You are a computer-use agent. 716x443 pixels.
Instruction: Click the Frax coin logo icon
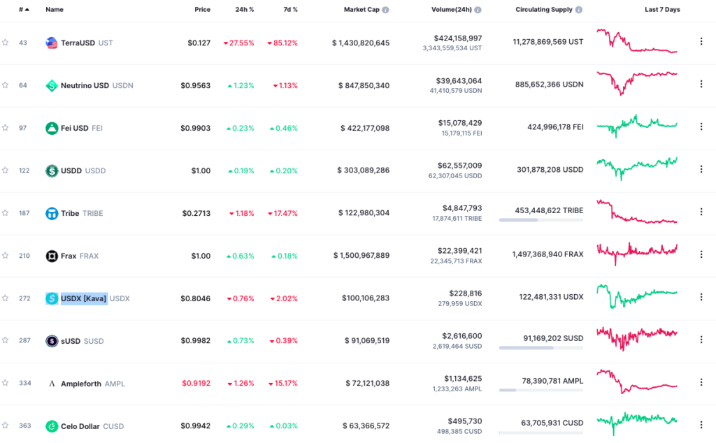point(51,256)
